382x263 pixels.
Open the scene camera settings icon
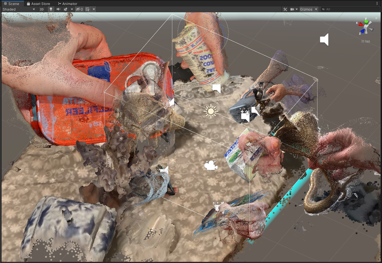coord(292,9)
